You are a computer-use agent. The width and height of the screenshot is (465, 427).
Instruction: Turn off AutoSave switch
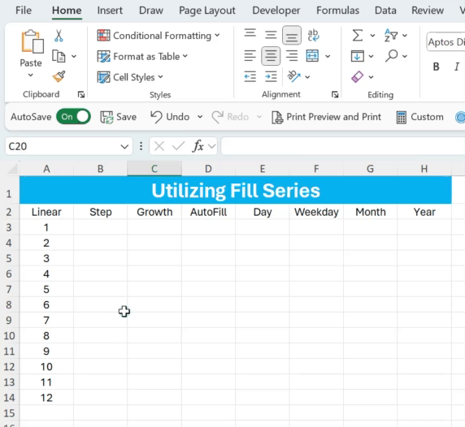pyautogui.click(x=73, y=117)
